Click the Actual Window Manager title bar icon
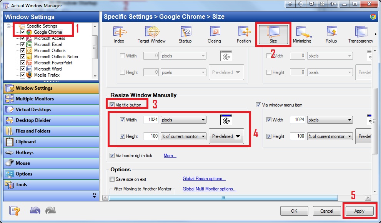This screenshot has height=223, width=381. 6,5
